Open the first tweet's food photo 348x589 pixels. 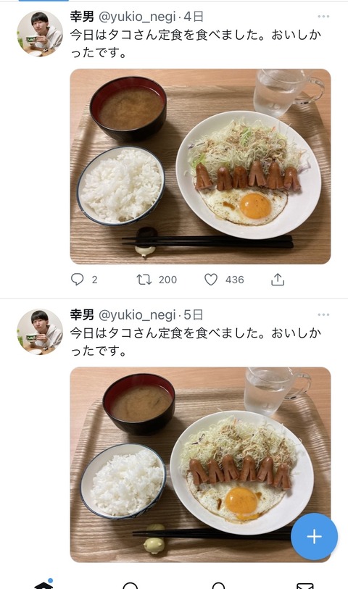(200, 167)
